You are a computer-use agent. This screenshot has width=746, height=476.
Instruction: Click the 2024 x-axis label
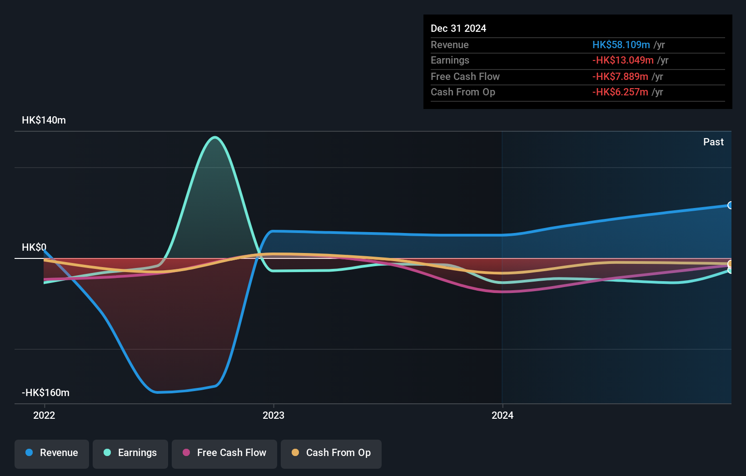(x=502, y=415)
